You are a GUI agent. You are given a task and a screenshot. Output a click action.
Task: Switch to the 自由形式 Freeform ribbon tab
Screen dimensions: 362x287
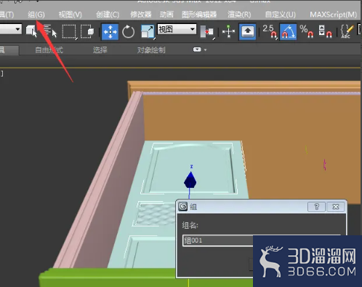coord(49,50)
